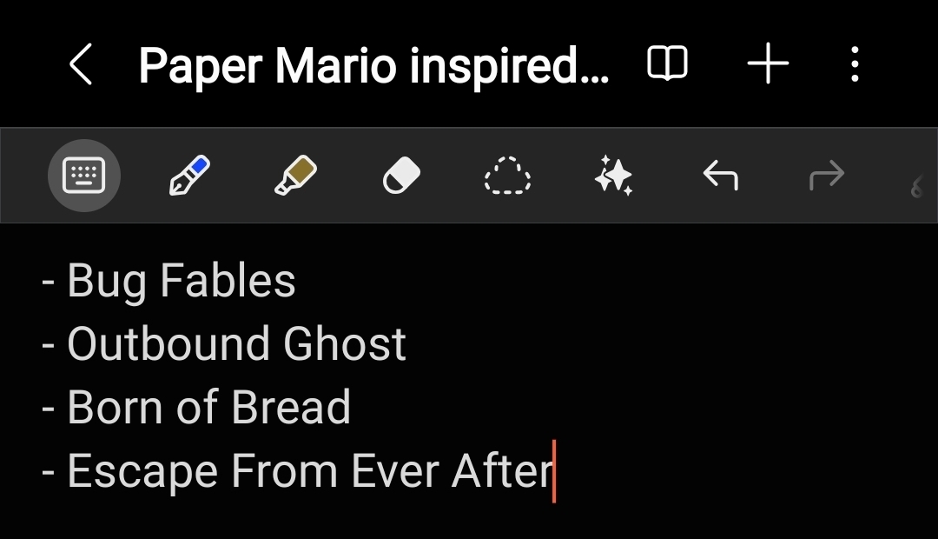Open reading mode with the book icon
Image resolution: width=938 pixels, height=539 pixels.
667,64
